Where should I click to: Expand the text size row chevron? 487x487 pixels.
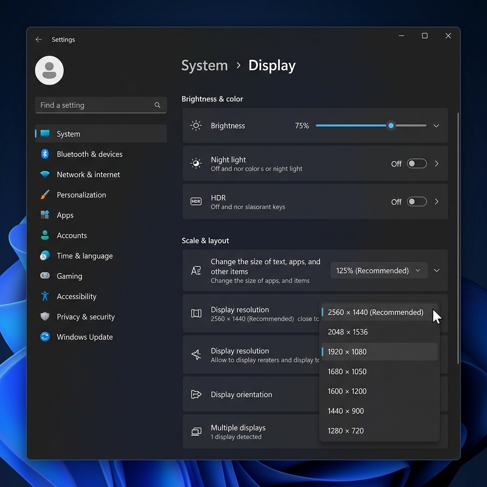437,271
